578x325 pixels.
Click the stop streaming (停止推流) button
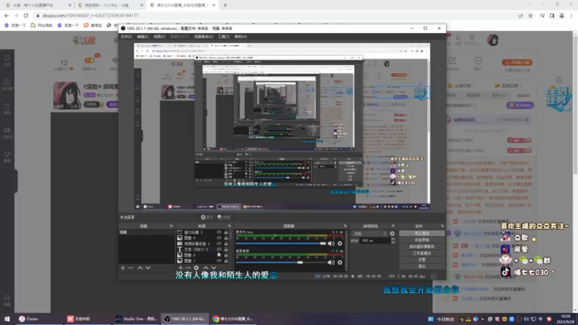[422, 233]
